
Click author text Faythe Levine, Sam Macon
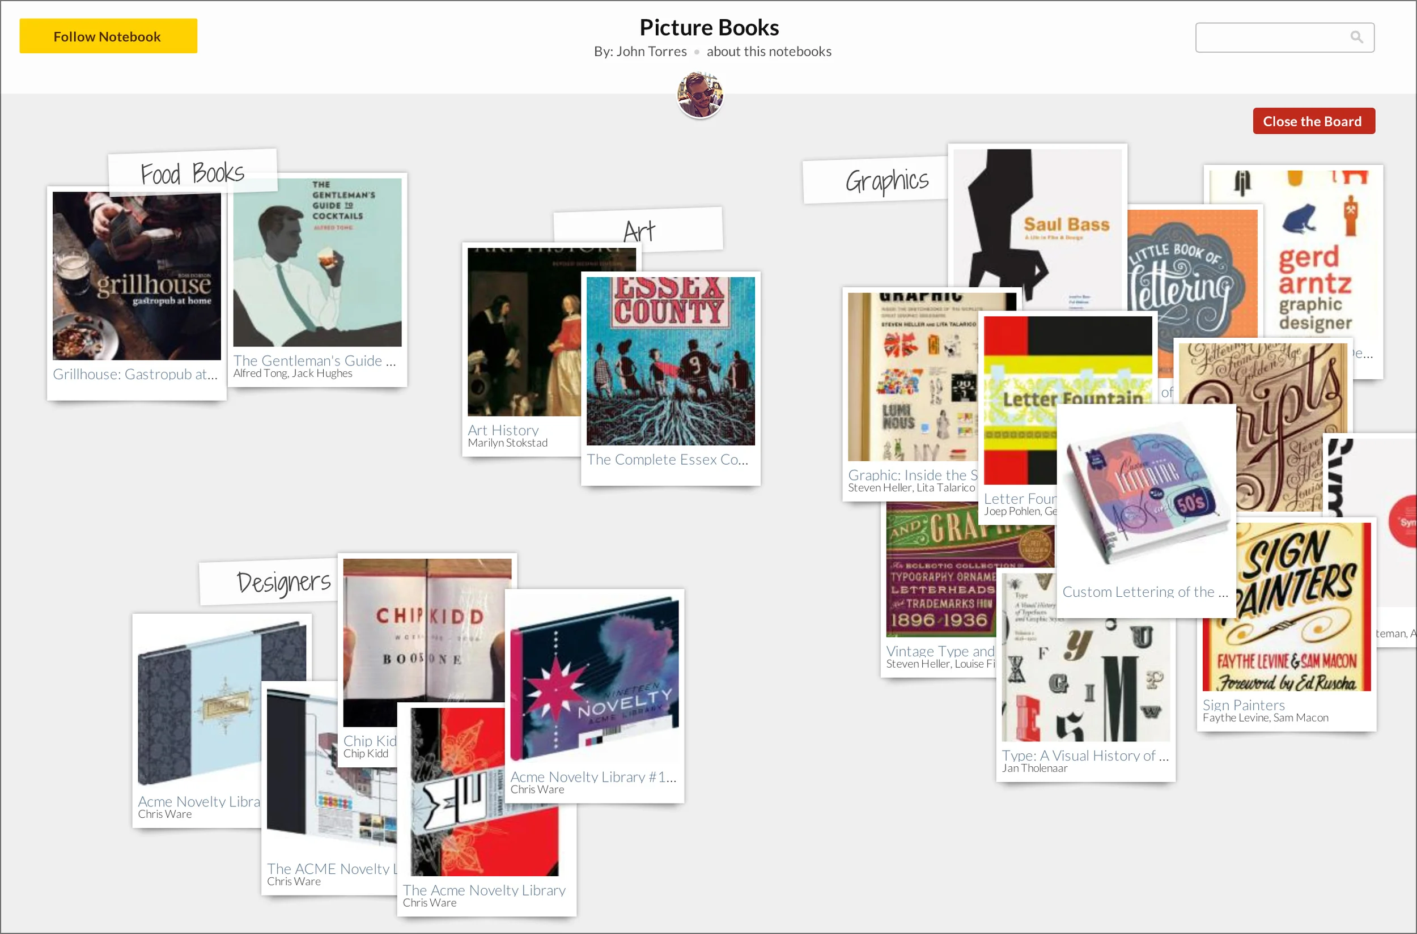(x=1265, y=718)
